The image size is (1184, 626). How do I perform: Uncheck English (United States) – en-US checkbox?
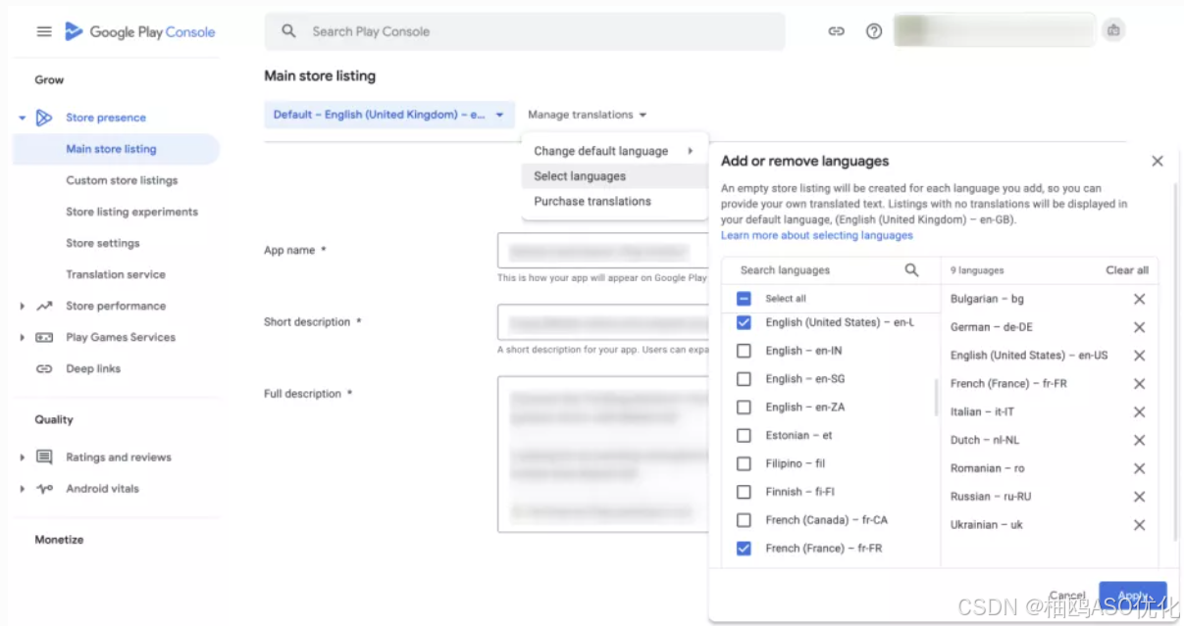(x=744, y=322)
